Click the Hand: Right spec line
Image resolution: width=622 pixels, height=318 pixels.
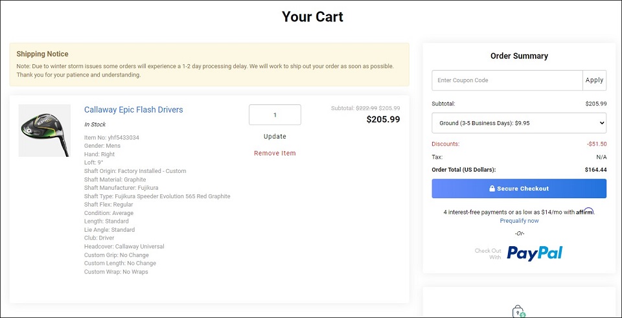99,154
